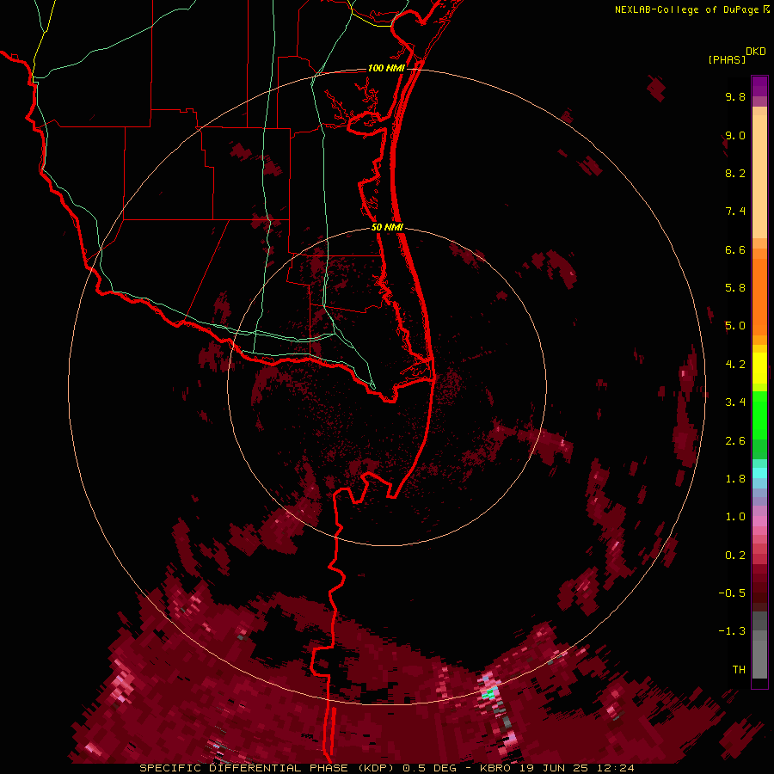
Task: Click the 5.8 value on color scale
Action: click(x=735, y=288)
